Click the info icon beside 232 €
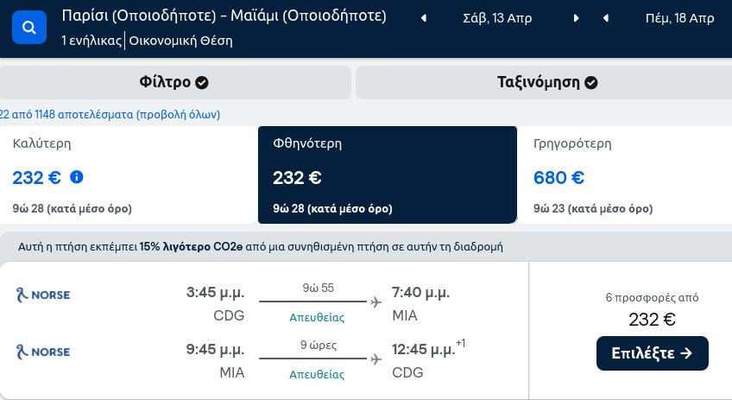 (x=77, y=177)
